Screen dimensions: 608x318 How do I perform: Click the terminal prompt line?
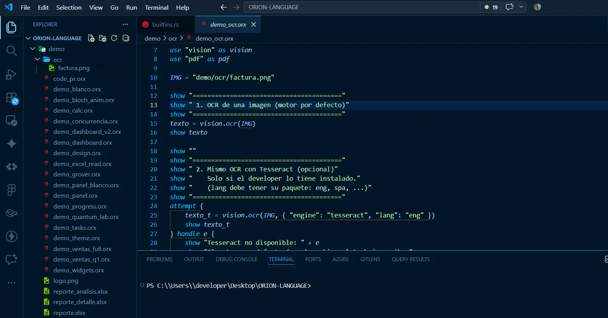[229, 286]
